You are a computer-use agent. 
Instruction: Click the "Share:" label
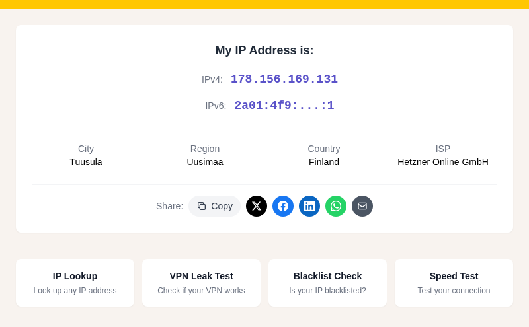(x=170, y=206)
